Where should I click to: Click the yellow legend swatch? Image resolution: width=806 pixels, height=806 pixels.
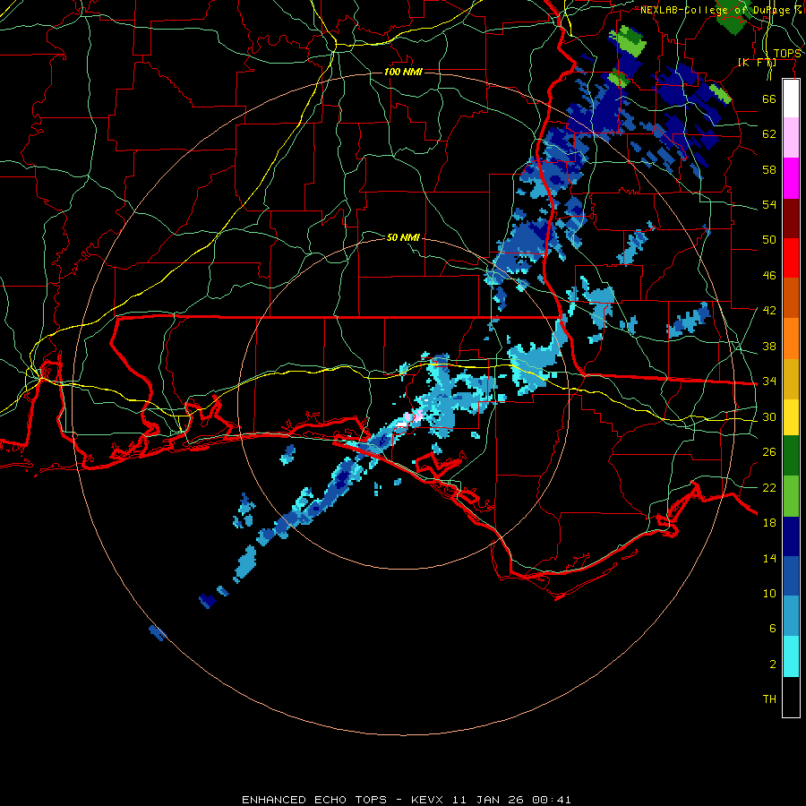point(791,416)
